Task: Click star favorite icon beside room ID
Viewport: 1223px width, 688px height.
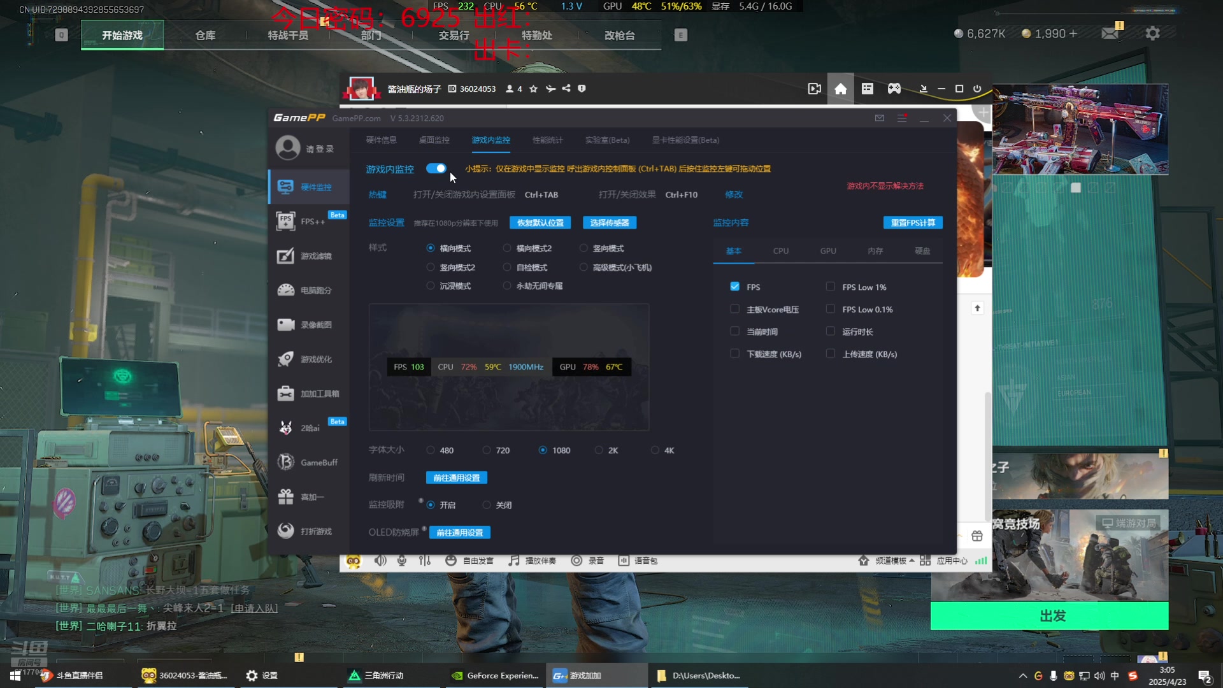Action: [533, 89]
